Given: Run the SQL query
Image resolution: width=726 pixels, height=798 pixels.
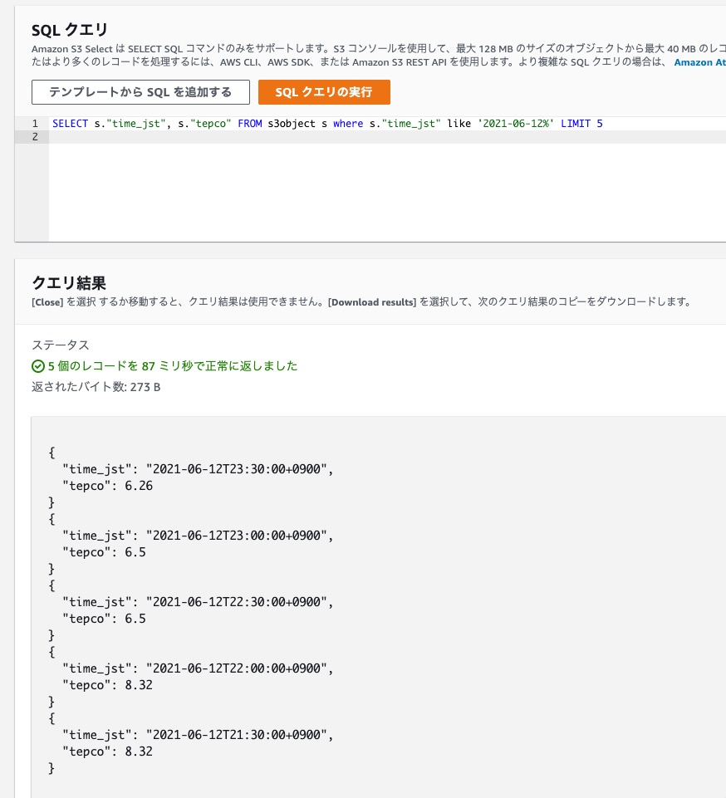Looking at the screenshot, I should (x=324, y=92).
